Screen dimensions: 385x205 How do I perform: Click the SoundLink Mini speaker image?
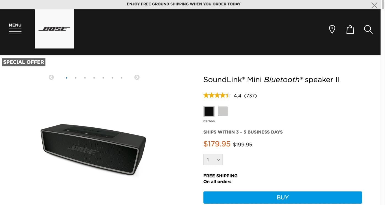93,148
